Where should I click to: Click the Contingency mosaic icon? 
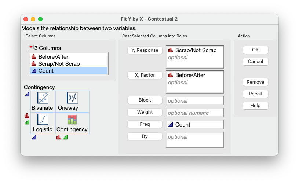[x=72, y=120]
